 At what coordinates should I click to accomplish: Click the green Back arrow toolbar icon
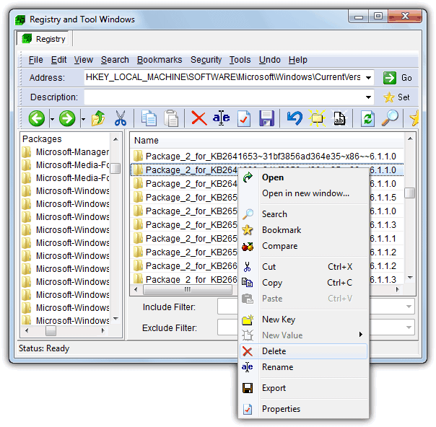(36, 118)
